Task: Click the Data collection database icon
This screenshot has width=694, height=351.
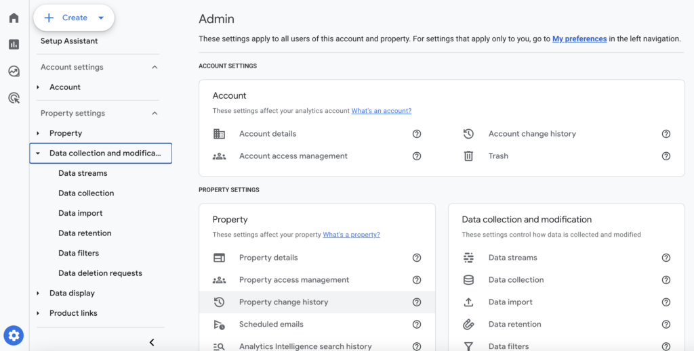Action: pos(468,280)
